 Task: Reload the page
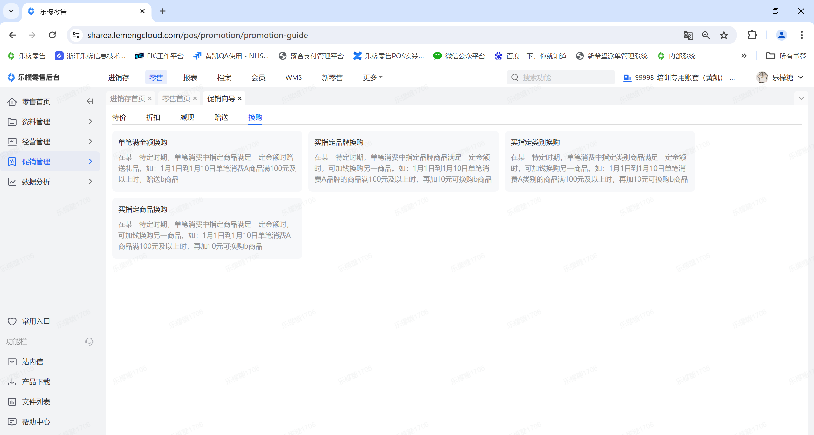pyautogui.click(x=52, y=35)
